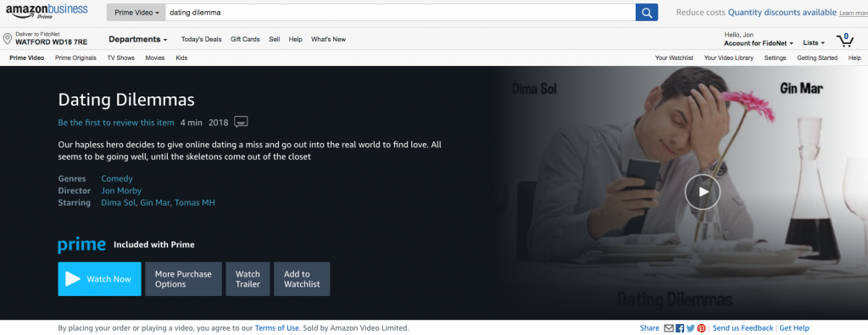868x335 pixels.
Task: Open Help in Prime Video subnav
Action: (x=854, y=58)
